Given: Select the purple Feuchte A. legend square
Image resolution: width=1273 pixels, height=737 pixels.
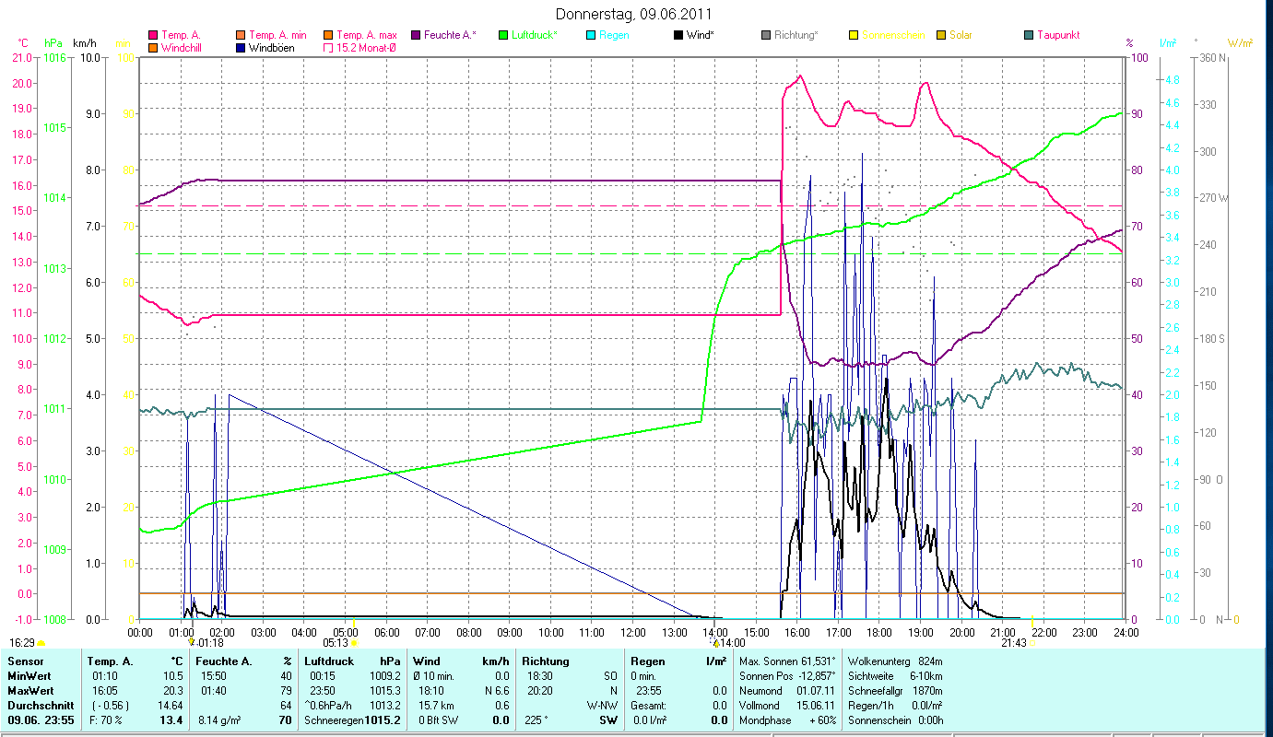Looking at the screenshot, I should coord(414,36).
